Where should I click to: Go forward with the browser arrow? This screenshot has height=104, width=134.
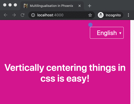(x=14, y=15)
